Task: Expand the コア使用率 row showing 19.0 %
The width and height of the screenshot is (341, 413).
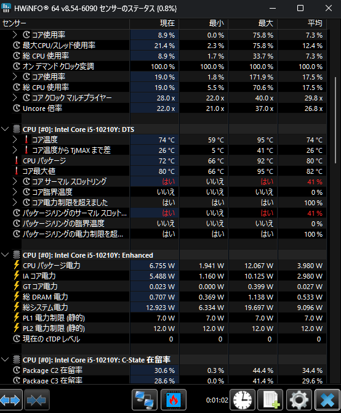Action: pyautogui.click(x=15, y=77)
